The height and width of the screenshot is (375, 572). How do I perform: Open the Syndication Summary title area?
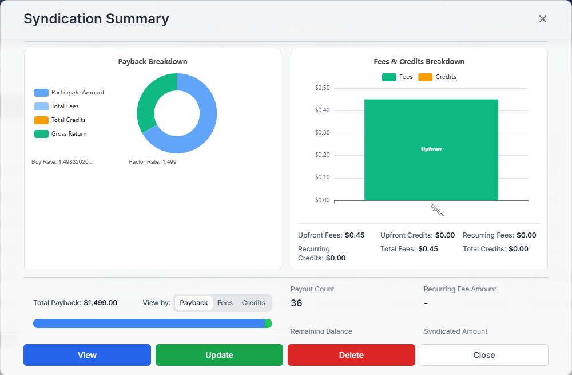(x=96, y=18)
